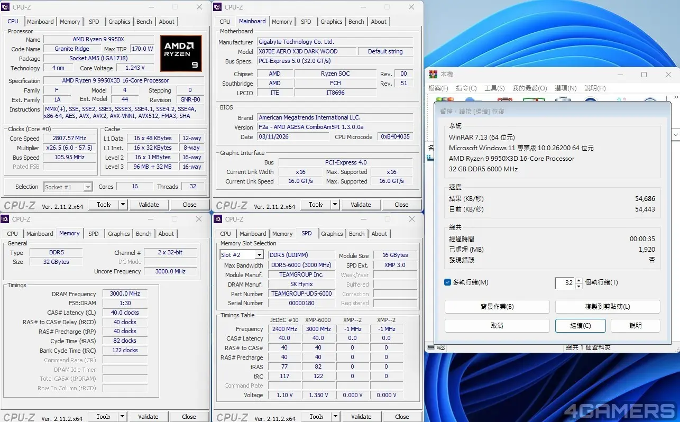Viewport: 680px width, 422px height.
Task: Click the benchmark result value '54,686'
Action: click(x=645, y=199)
